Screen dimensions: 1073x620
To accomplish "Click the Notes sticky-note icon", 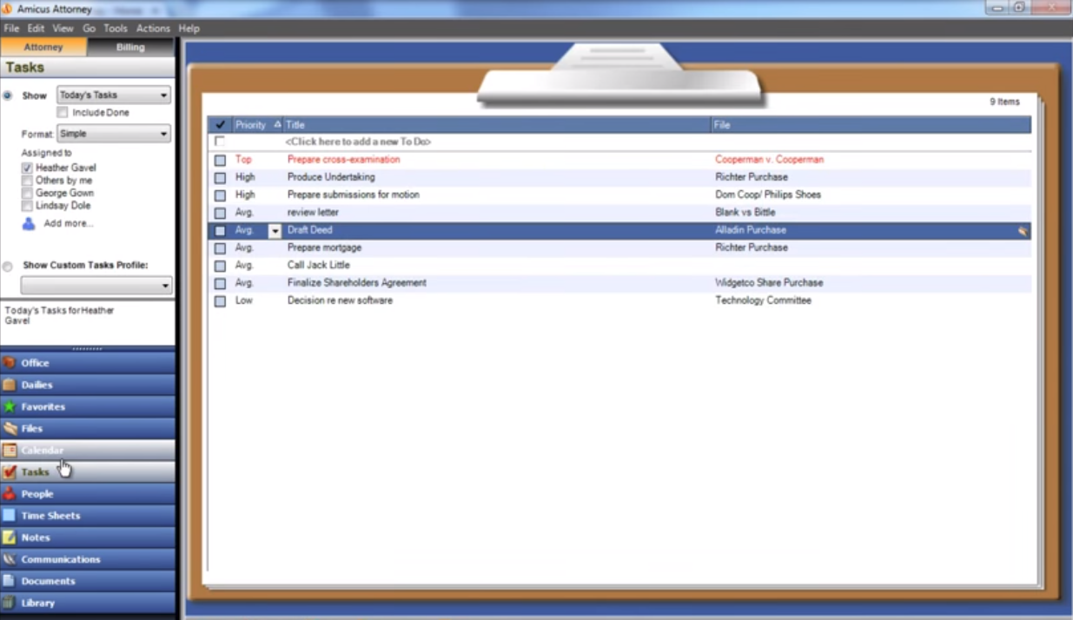I will 10,538.
